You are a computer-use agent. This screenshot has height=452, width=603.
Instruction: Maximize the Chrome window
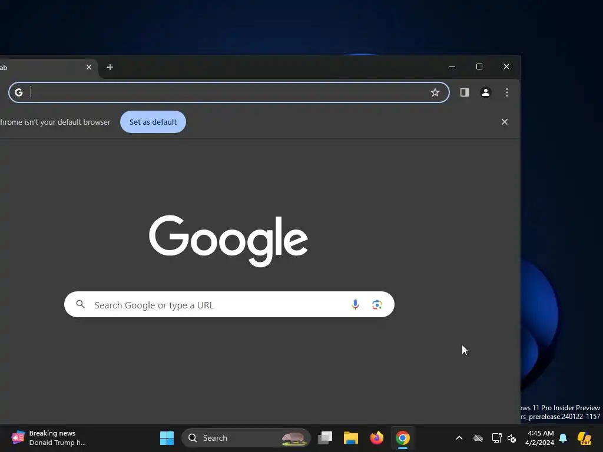[479, 67]
